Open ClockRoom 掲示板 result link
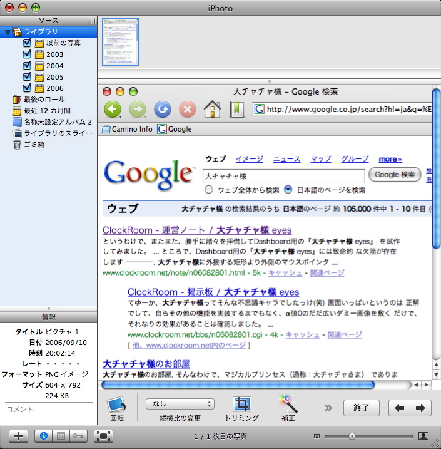Image resolution: width=441 pixels, height=449 pixels. pyautogui.click(x=213, y=292)
